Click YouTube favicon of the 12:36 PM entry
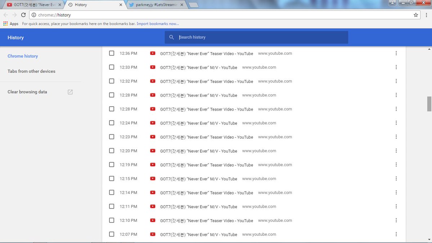The height and width of the screenshot is (243, 432). 153,53
